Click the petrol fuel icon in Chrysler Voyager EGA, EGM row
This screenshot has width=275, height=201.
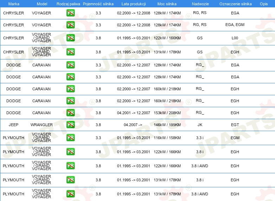click(x=70, y=25)
